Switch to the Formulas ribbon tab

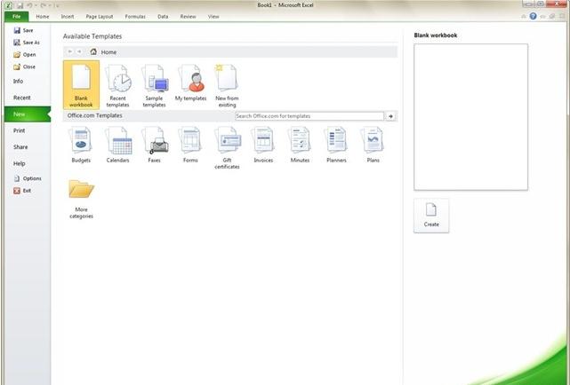(x=135, y=16)
